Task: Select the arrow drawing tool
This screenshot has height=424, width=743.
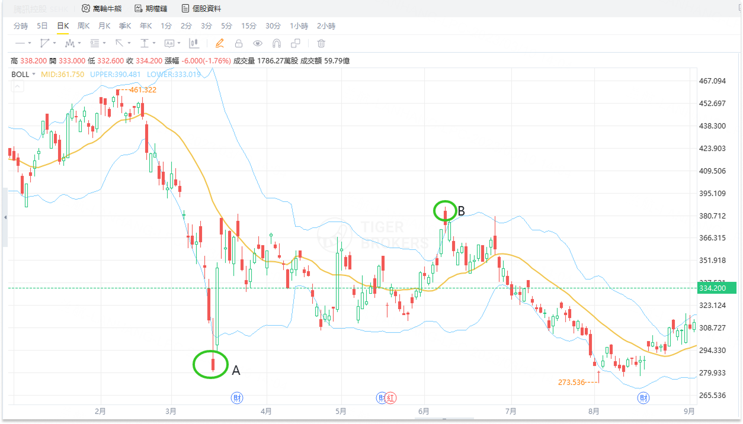Action: 119,43
